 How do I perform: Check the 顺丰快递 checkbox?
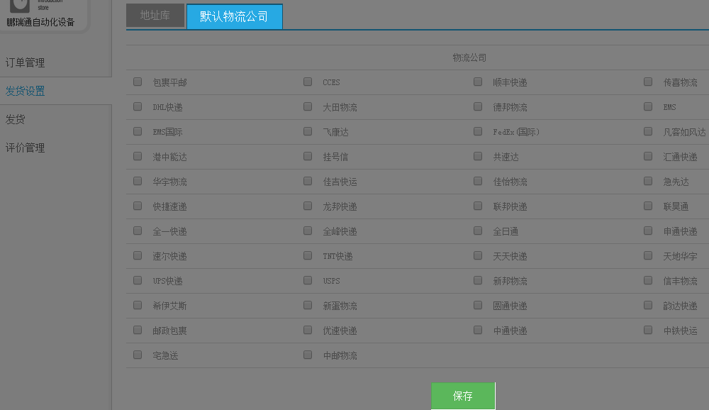pyautogui.click(x=478, y=82)
